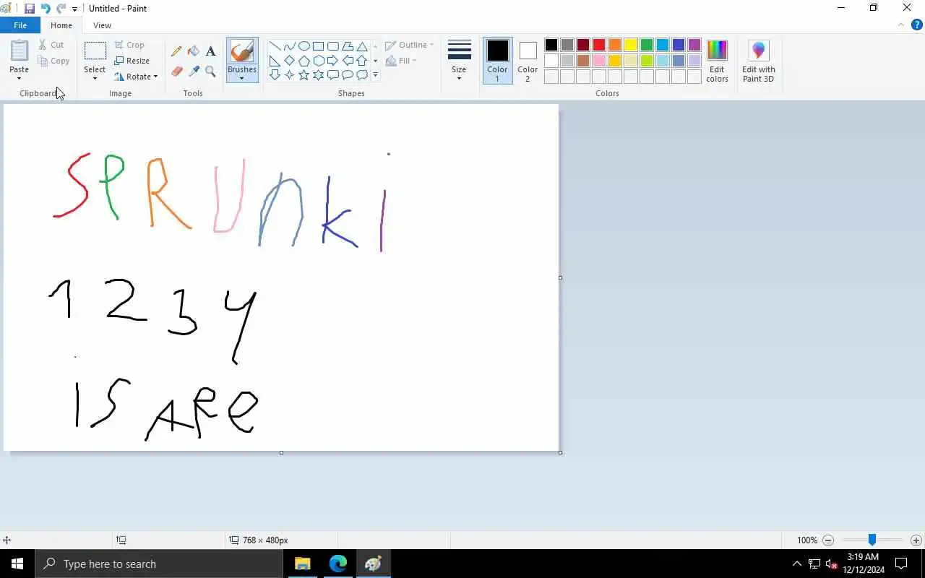This screenshot has height=578, width=925.
Task: Click the zoom slider thumb
Action: point(872,540)
